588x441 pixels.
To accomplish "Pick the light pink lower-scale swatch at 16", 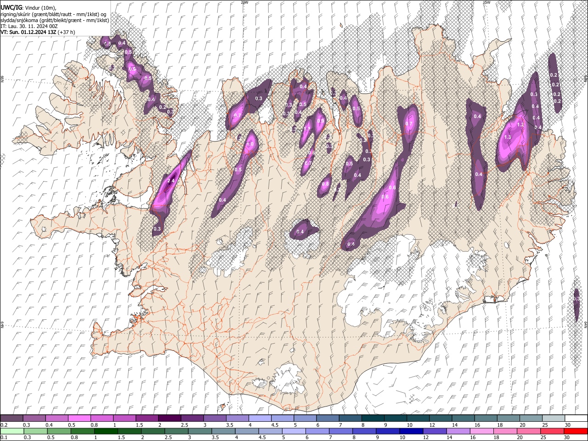I will 481,431.
